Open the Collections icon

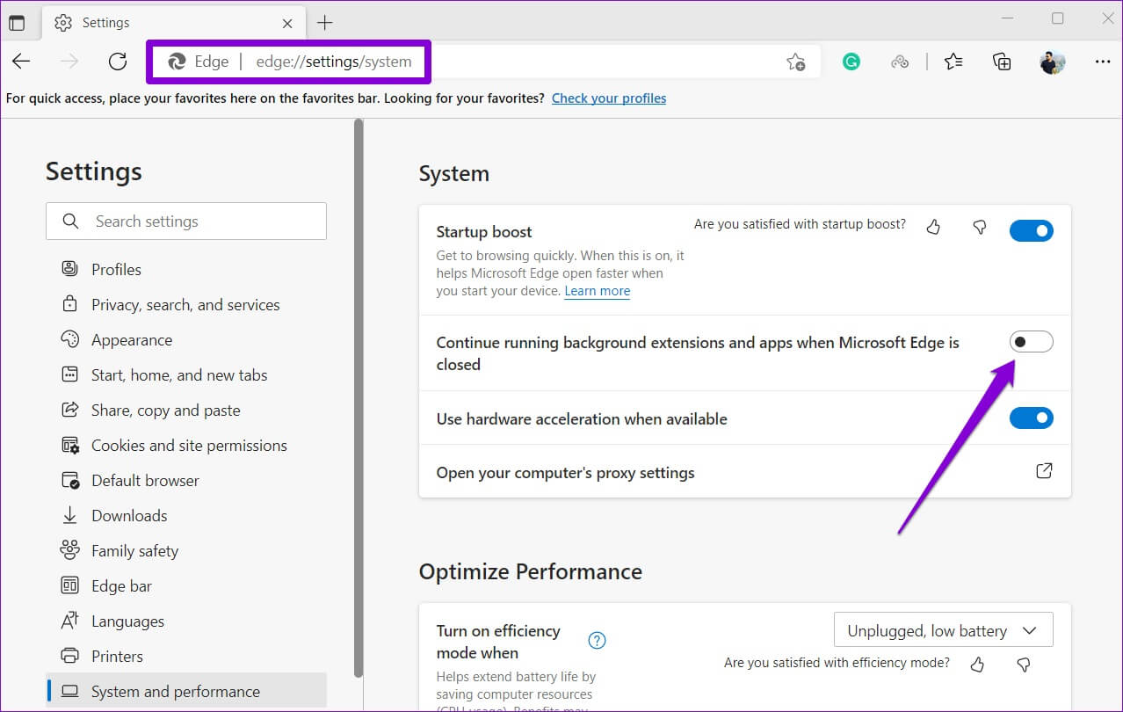tap(1002, 62)
